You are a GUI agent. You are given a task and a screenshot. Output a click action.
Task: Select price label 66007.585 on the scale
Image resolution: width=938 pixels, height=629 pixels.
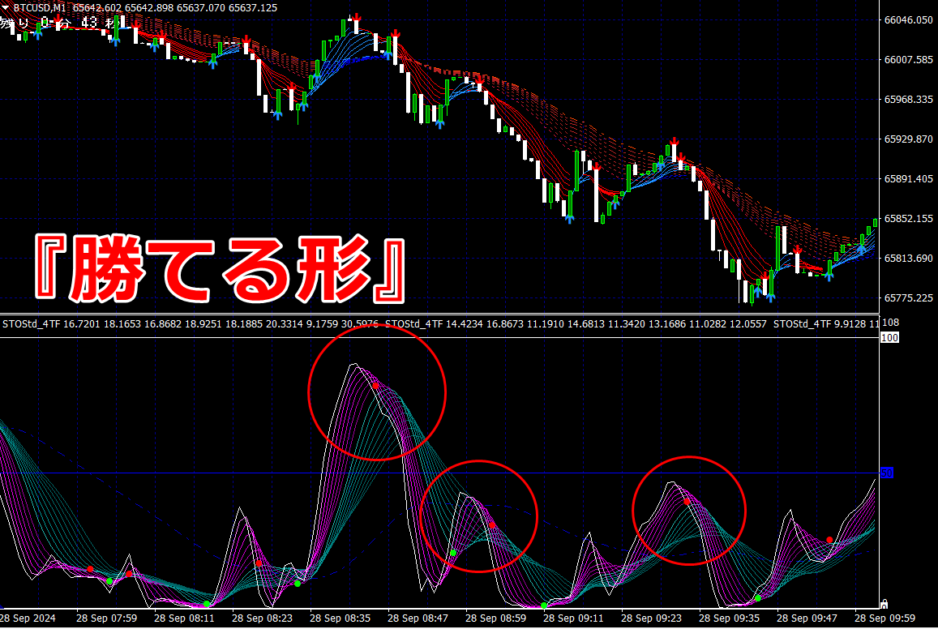[908, 60]
